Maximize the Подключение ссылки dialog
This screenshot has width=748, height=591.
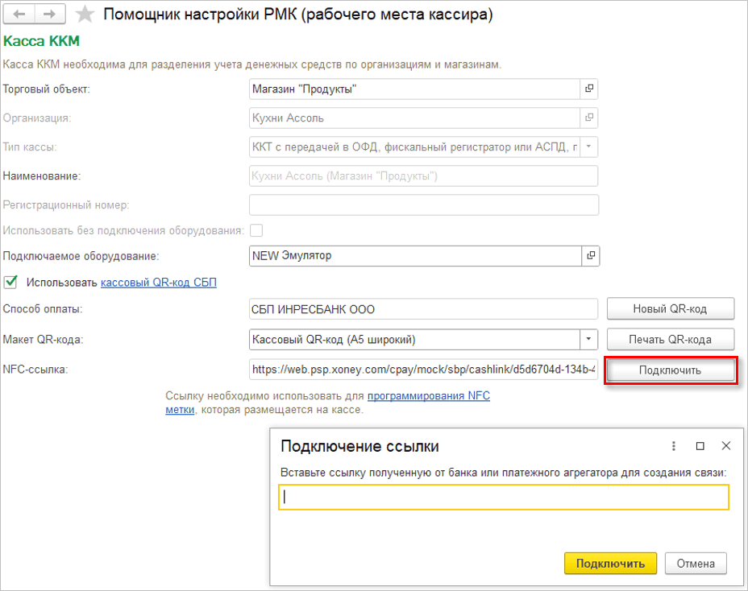[700, 446]
